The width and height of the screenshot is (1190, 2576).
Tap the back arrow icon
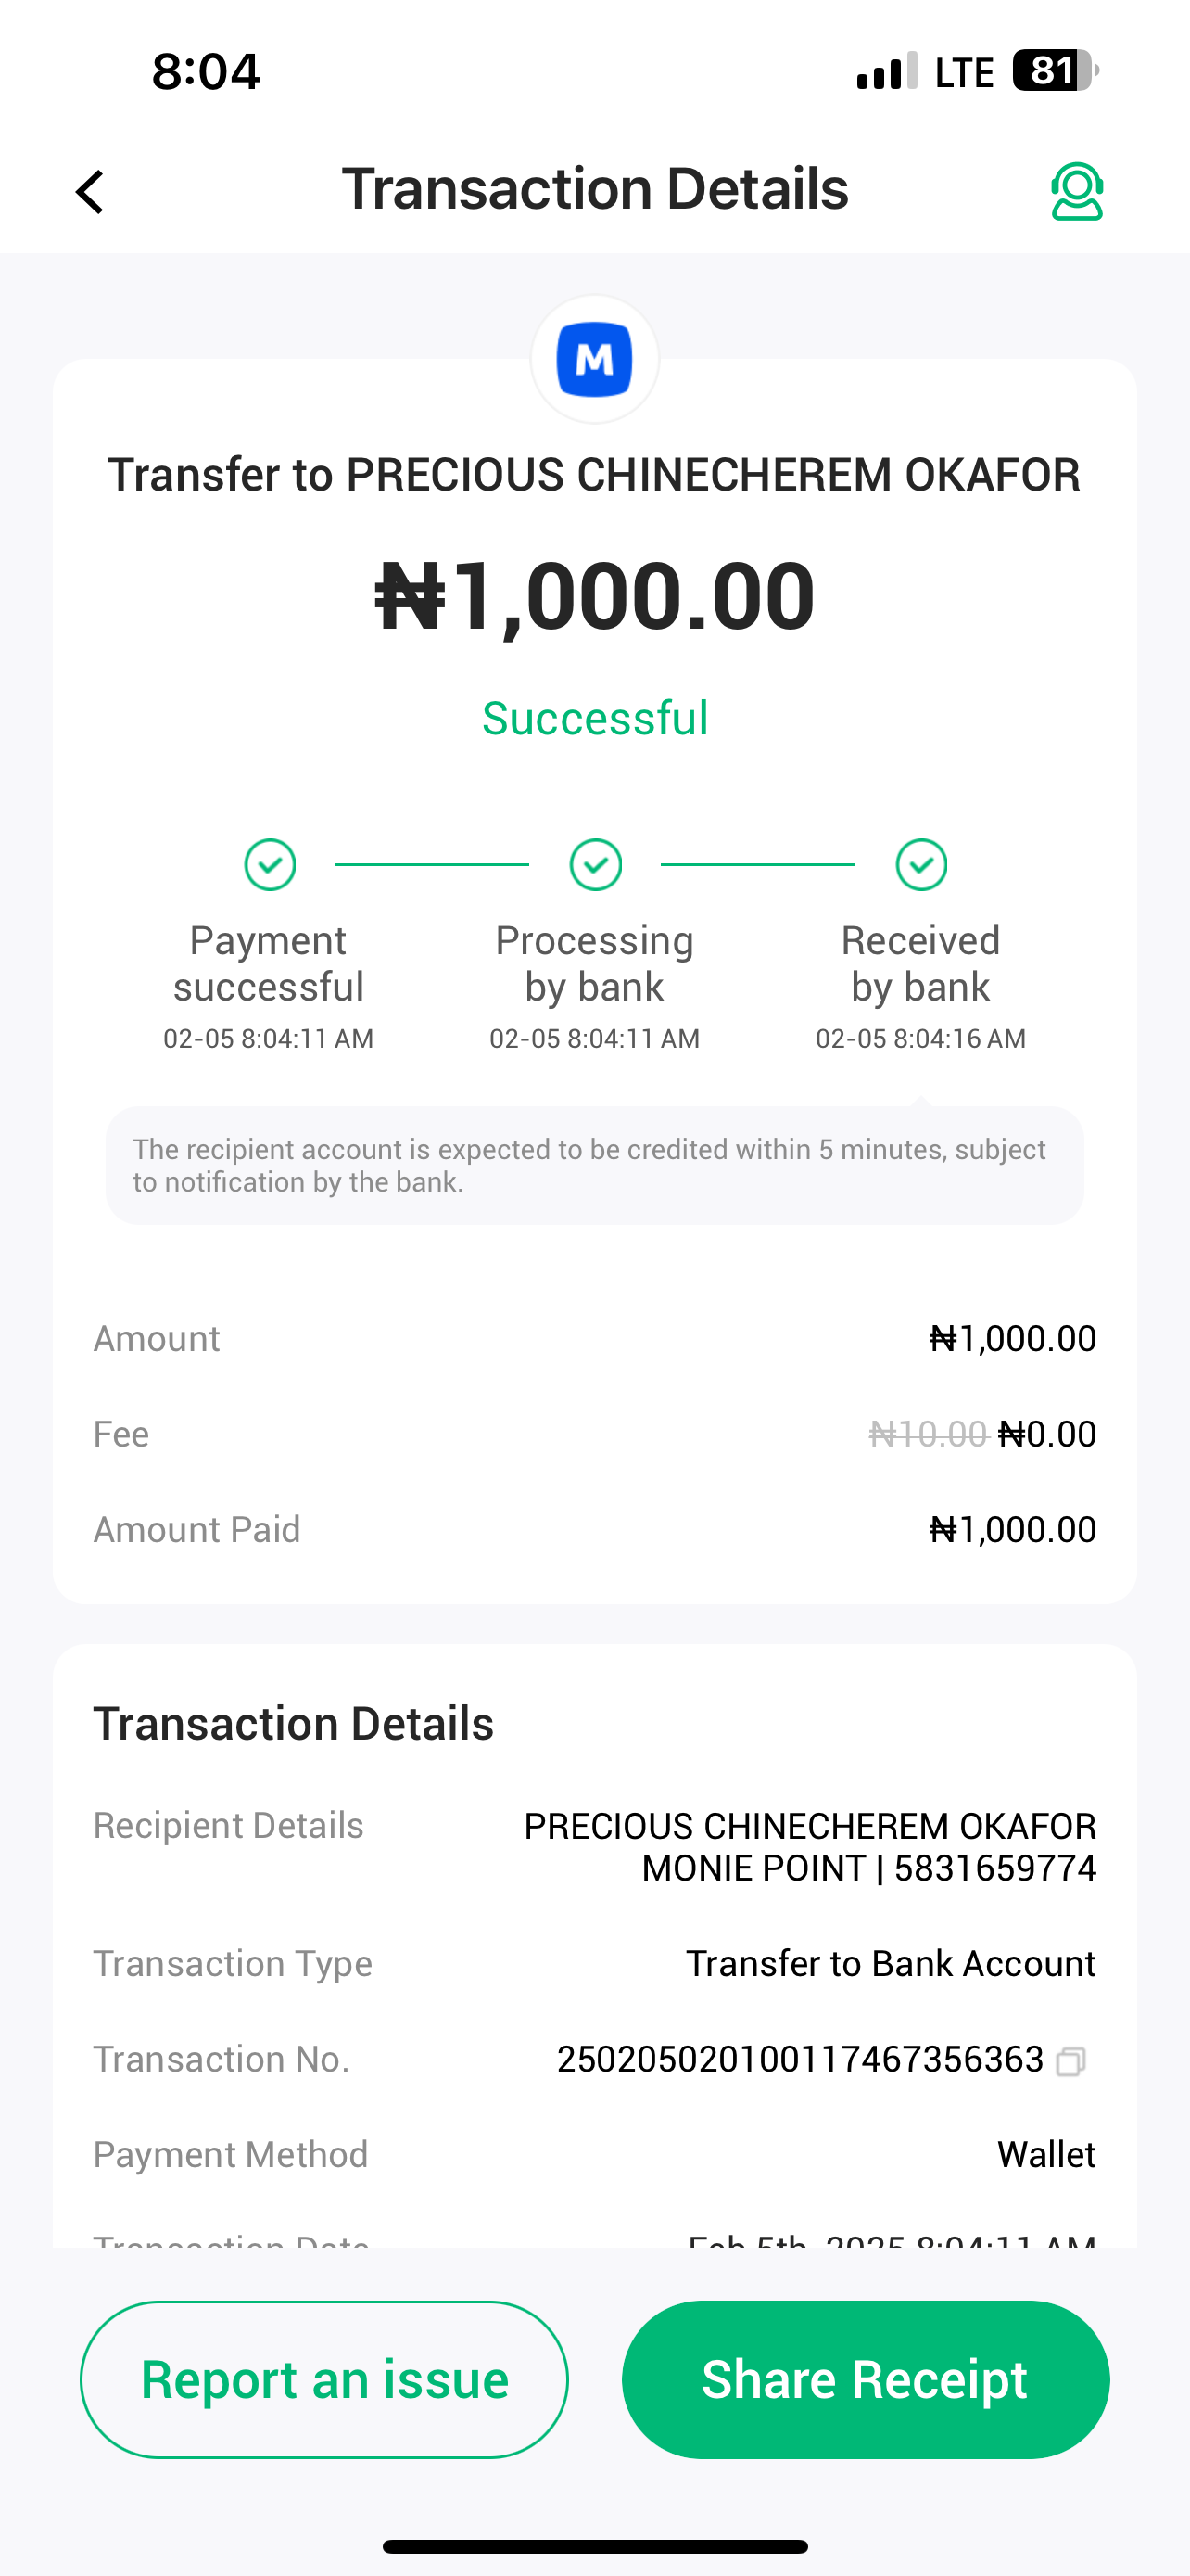point(90,192)
